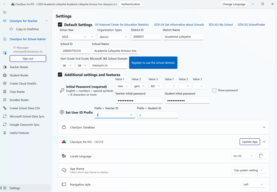277x192 pixels.
Task: Click the School Name input field
Action: point(115,51)
